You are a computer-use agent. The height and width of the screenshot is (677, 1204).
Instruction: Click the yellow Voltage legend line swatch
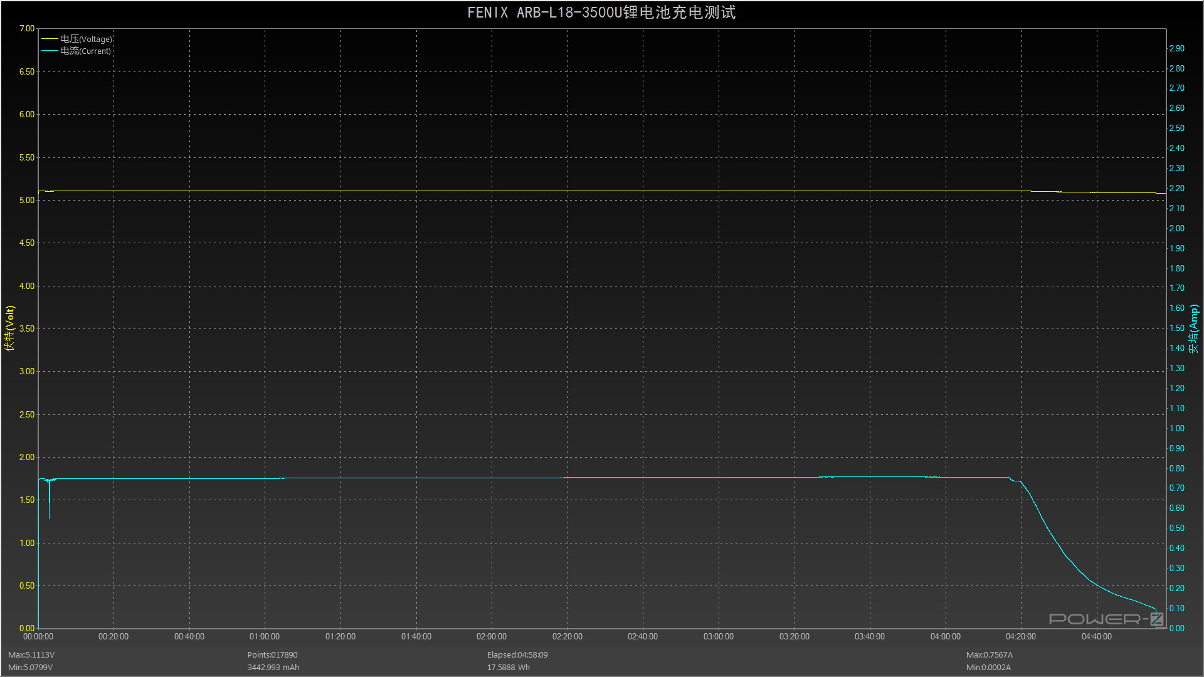pos(50,39)
